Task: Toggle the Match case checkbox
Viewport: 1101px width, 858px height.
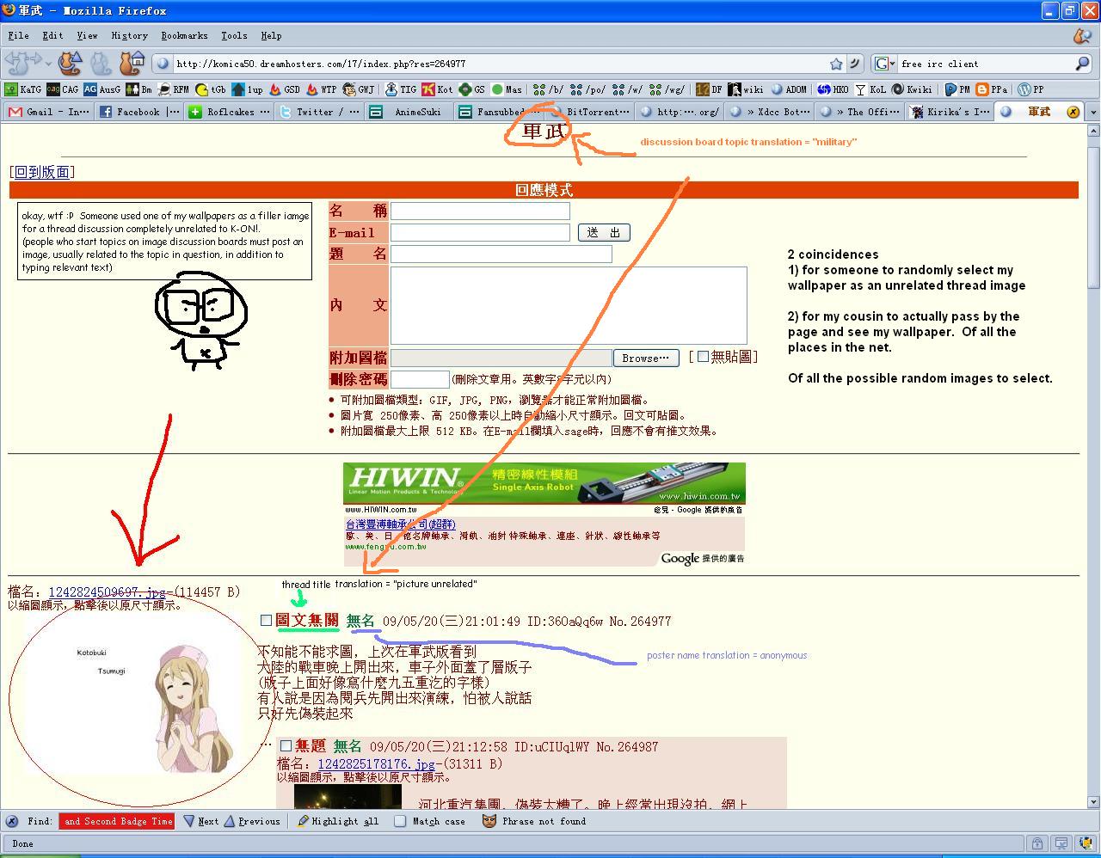Action: (400, 821)
